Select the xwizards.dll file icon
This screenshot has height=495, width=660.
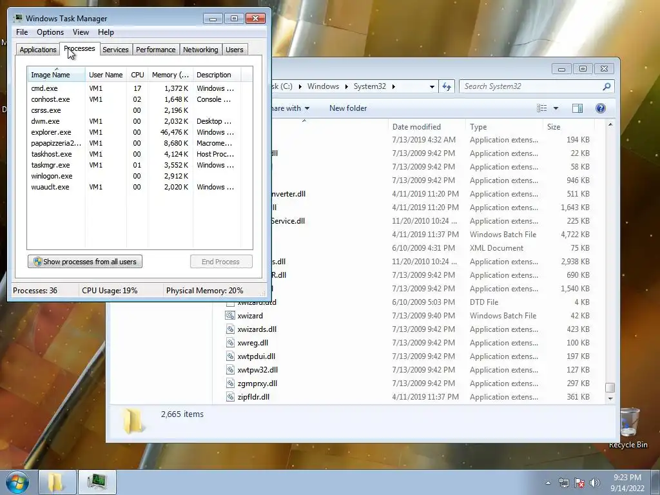[230, 329]
